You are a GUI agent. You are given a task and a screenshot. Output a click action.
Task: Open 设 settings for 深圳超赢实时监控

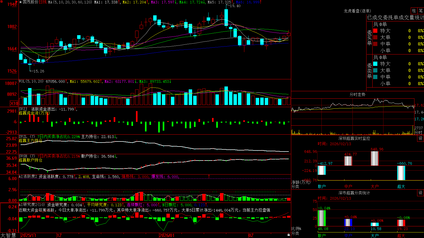tap(421, 138)
